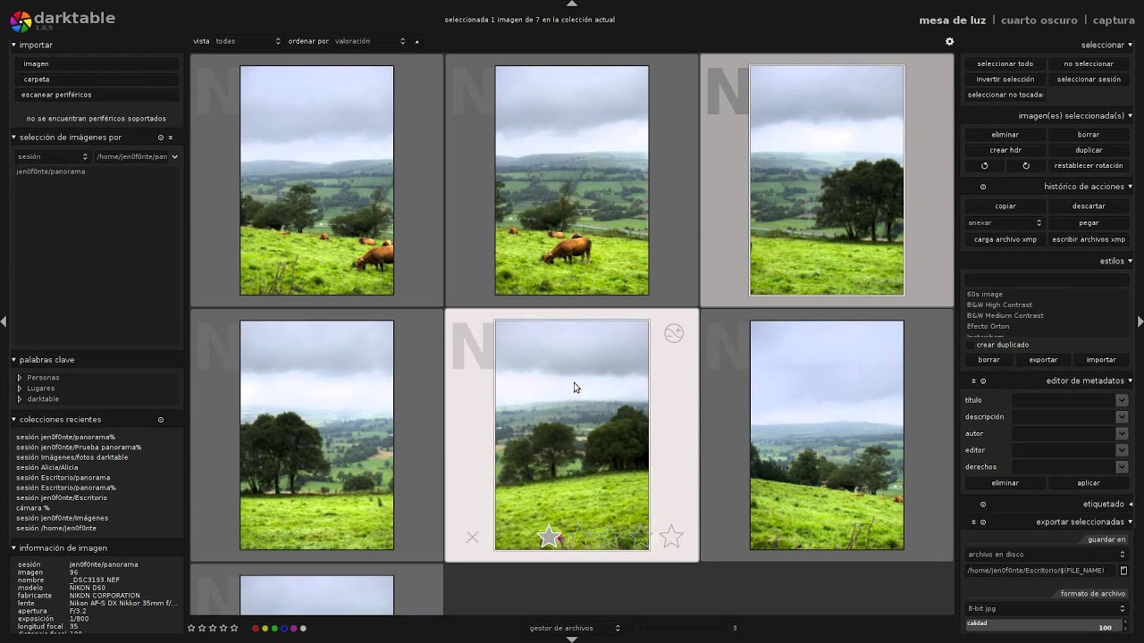Collapse the left side panel arrow
1144x643 pixels.
tap(4, 321)
